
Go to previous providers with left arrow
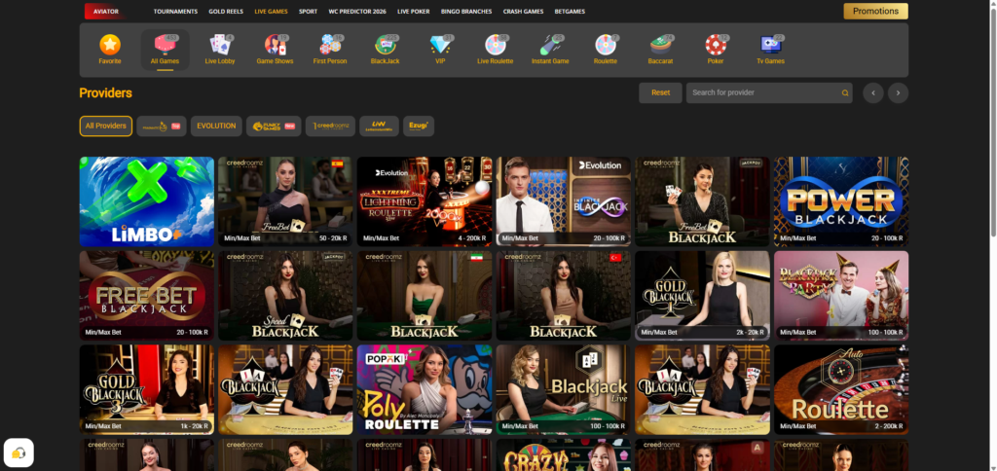click(873, 92)
